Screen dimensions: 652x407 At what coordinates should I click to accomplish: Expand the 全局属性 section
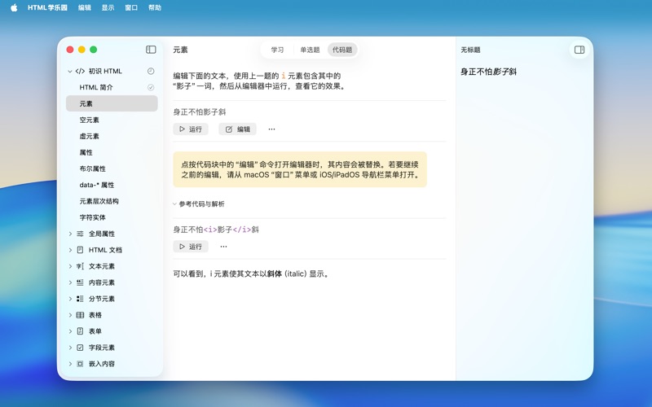coord(70,234)
